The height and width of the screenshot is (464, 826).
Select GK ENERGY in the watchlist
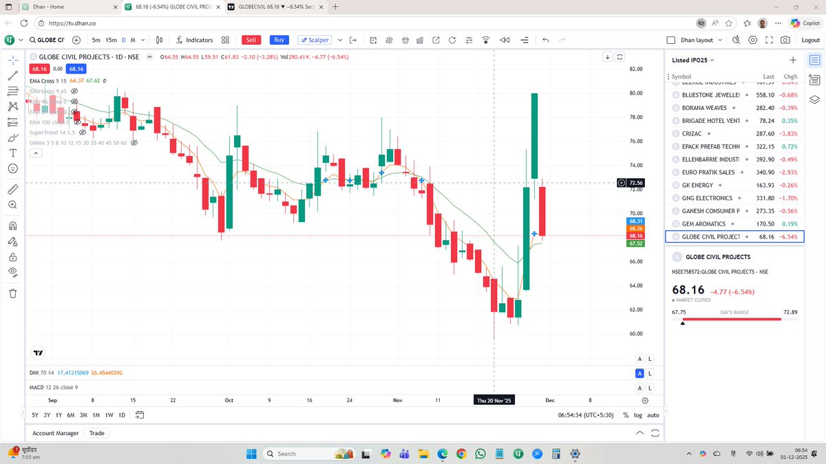pyautogui.click(x=734, y=185)
